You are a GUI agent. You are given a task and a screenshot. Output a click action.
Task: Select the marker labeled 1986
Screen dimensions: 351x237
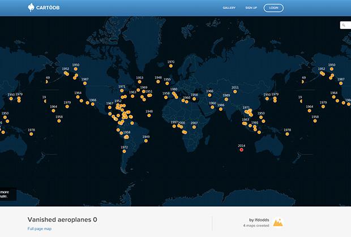click(x=221, y=110)
